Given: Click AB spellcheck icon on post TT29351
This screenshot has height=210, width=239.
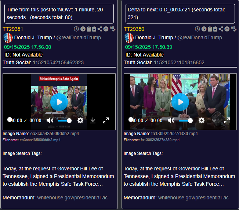Looking at the screenshot, I should (x=112, y=29).
